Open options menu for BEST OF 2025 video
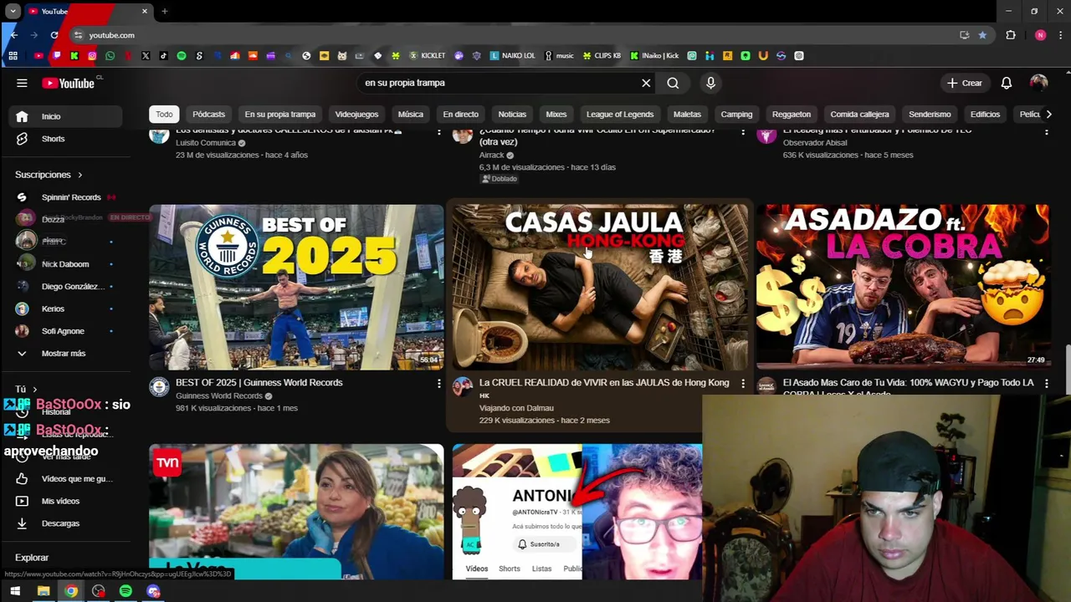 click(438, 383)
